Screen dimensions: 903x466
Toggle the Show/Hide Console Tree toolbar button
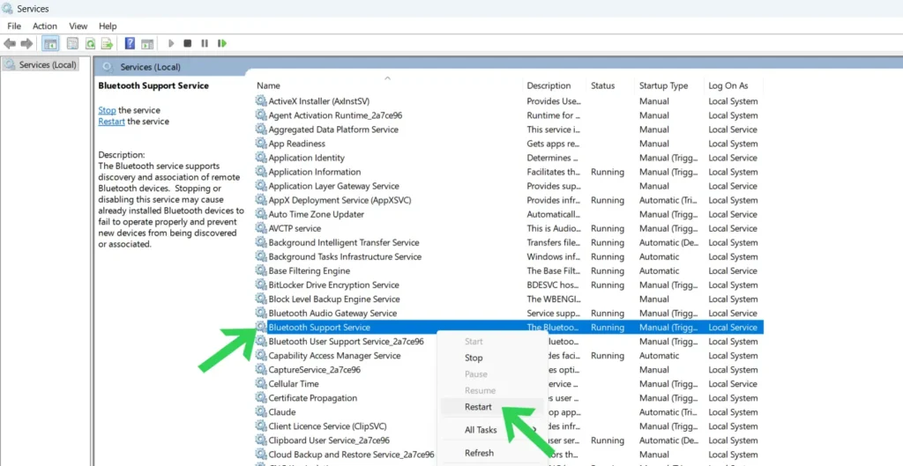[50, 43]
